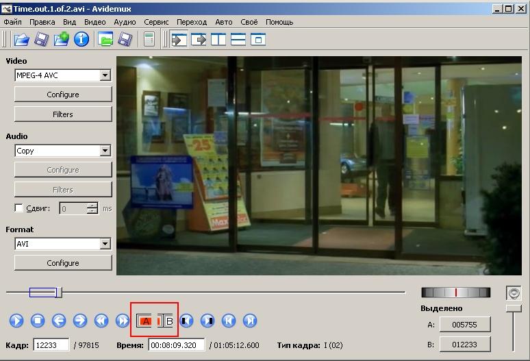530x361 pixels.
Task: Jump to previous keyframe with double-left arrow
Action: (x=101, y=321)
